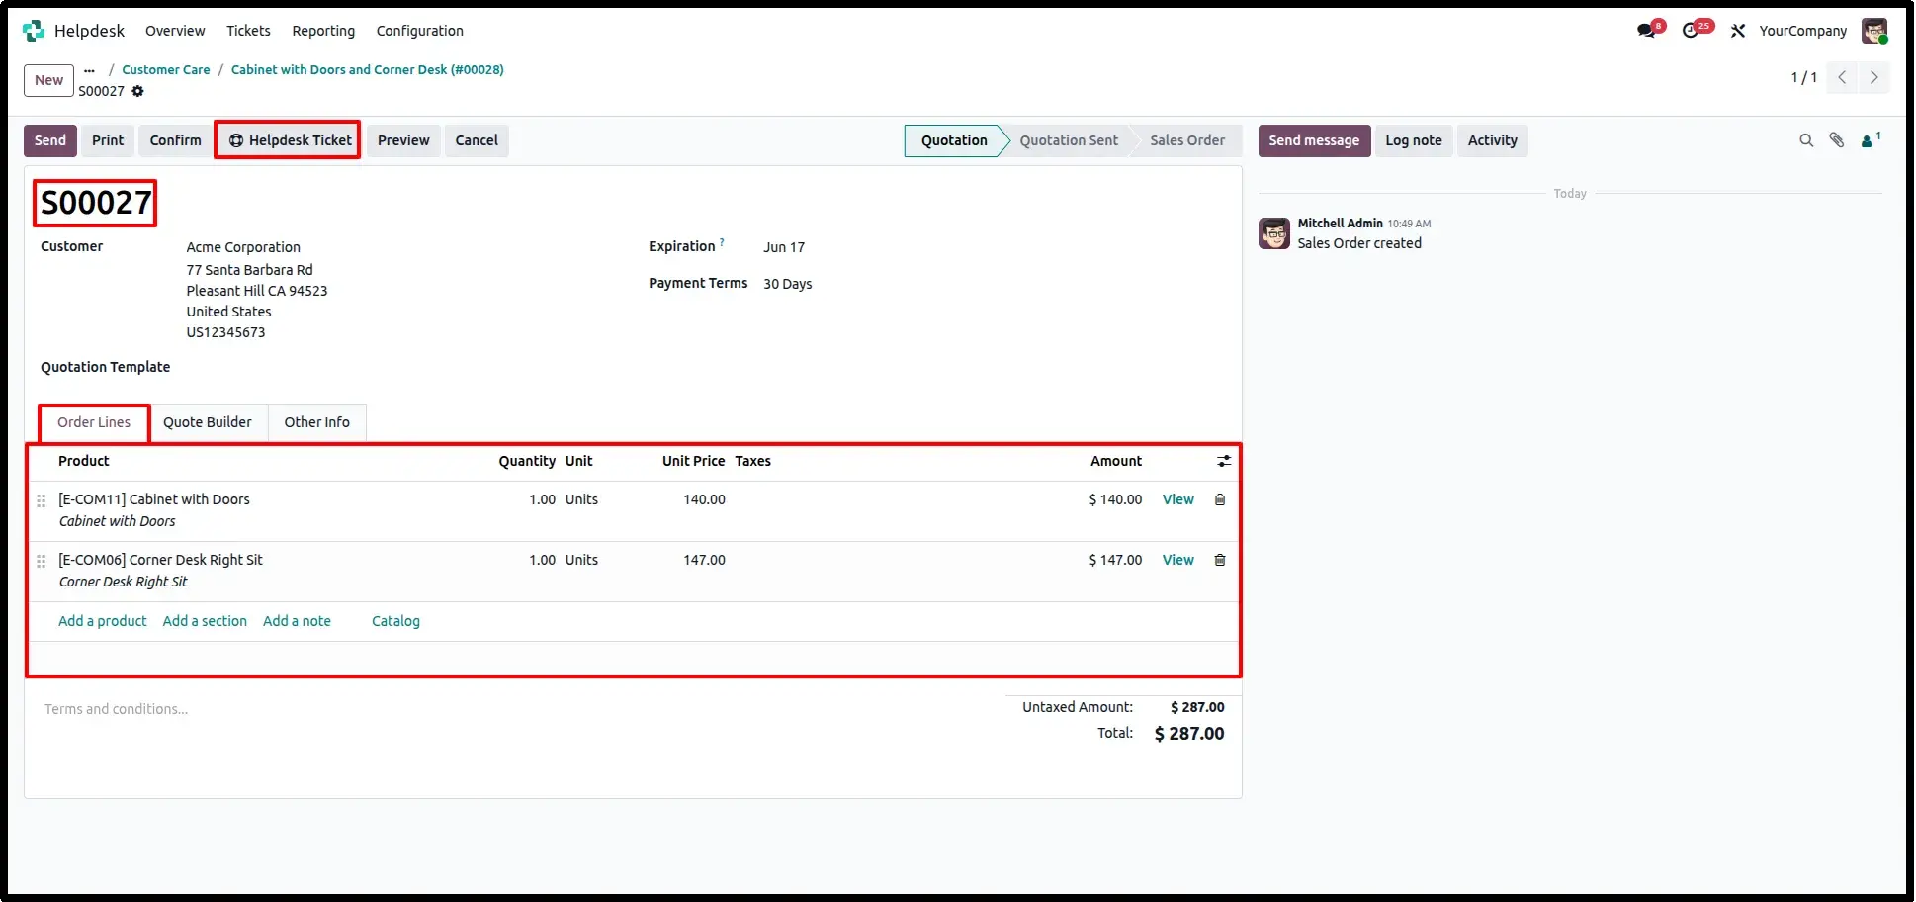This screenshot has width=1916, height=902.
Task: Open the Configuration menu
Action: [x=419, y=31]
